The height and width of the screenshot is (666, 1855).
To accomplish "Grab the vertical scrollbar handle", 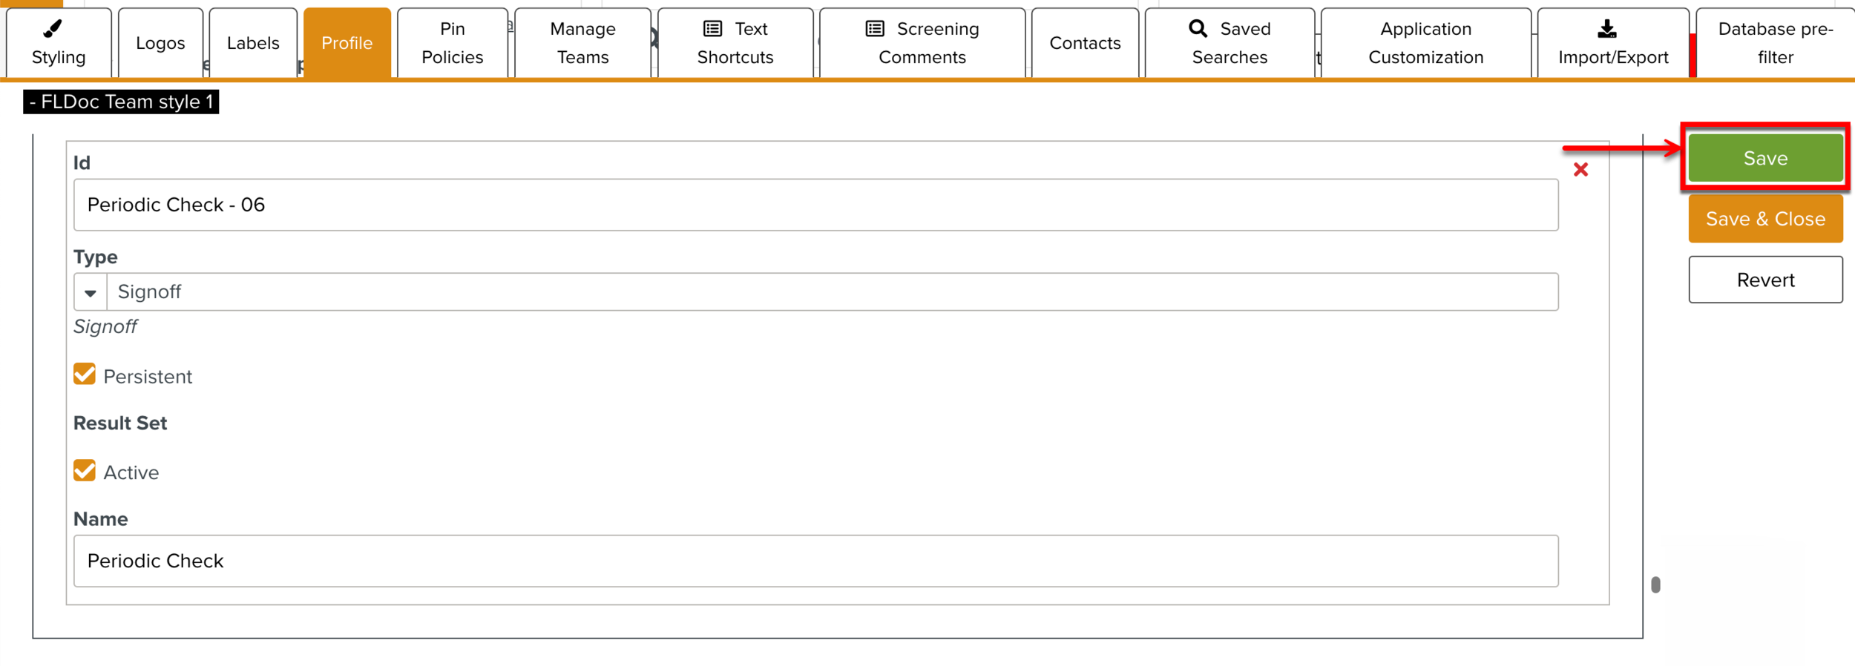I will click(x=1655, y=585).
